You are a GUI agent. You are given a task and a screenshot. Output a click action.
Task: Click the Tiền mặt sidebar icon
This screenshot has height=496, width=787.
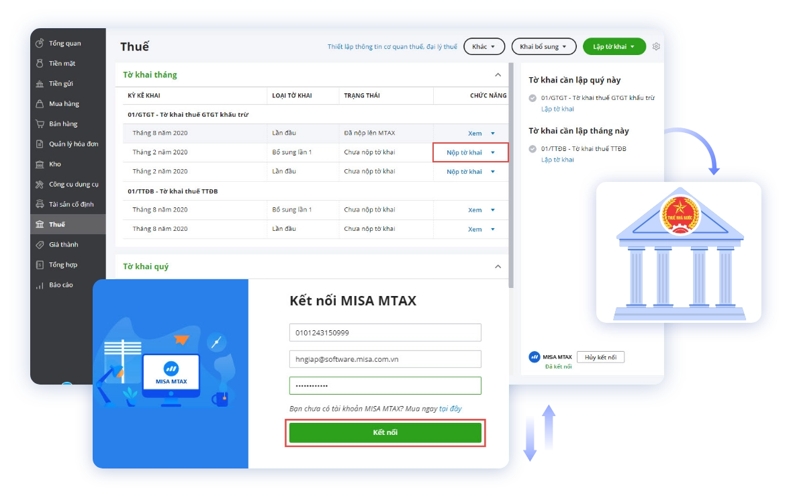tap(40, 63)
